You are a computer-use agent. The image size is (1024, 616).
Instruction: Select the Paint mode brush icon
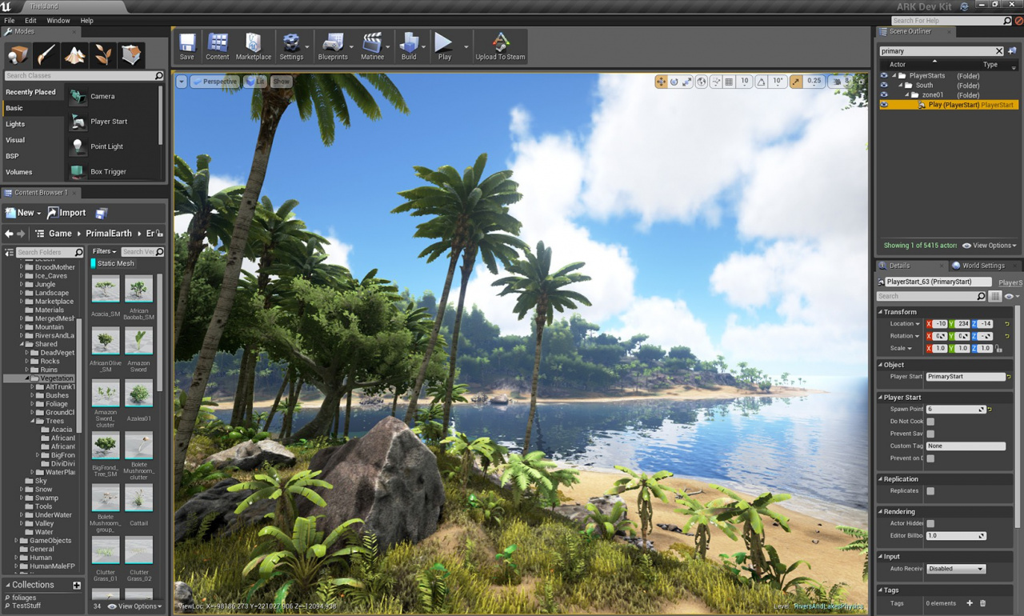tap(46, 54)
